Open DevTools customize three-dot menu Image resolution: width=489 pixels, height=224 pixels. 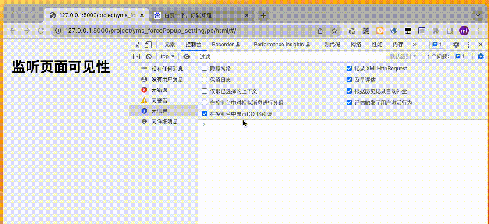468,45
